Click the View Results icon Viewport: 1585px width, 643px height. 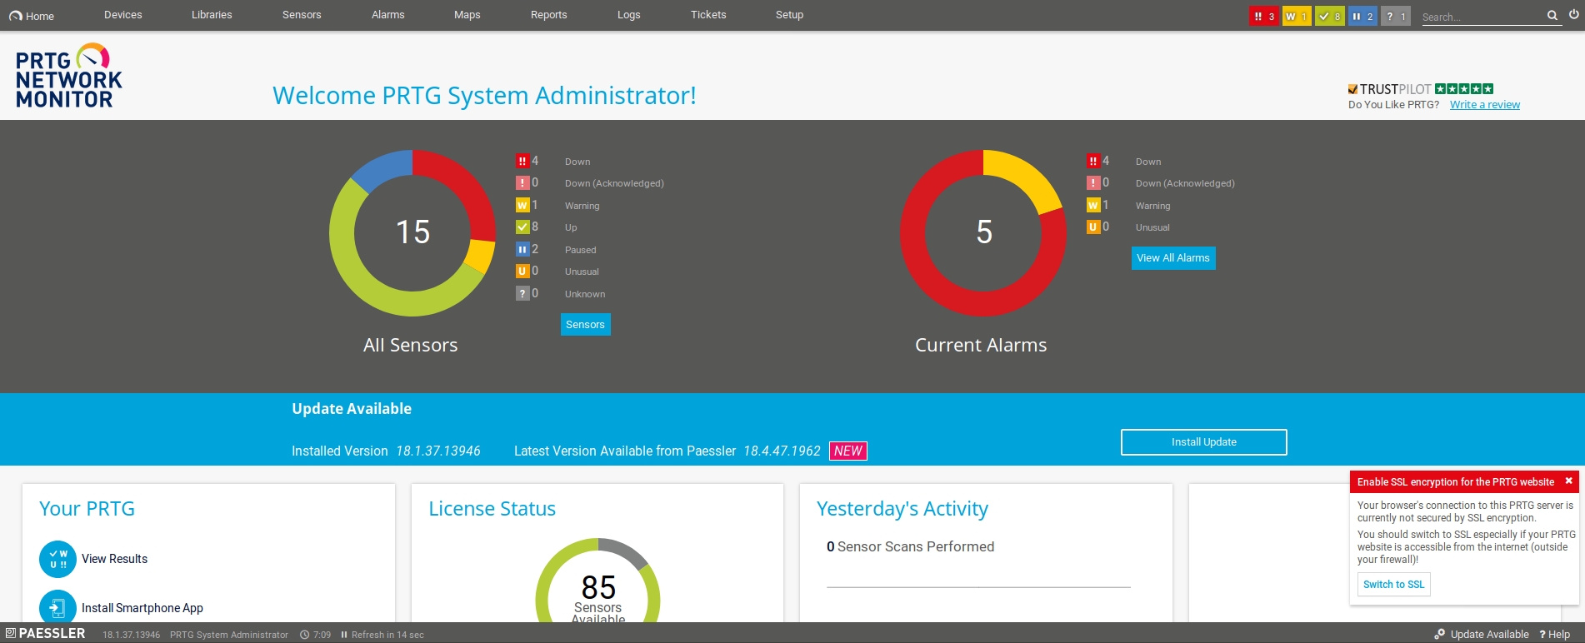coord(57,559)
